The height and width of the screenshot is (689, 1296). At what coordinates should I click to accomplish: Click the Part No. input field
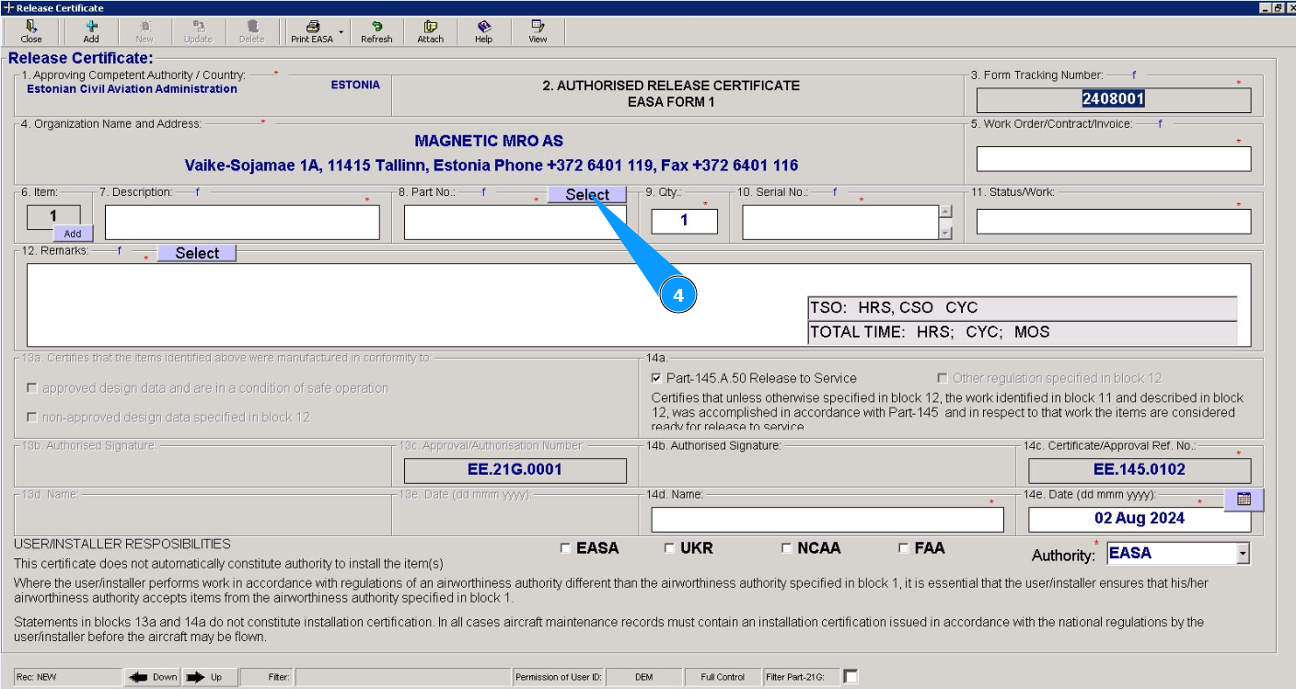[515, 222]
